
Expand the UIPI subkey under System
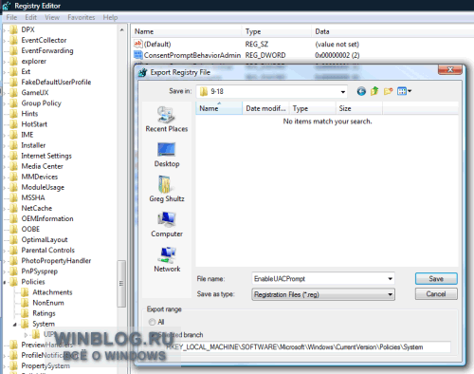(x=26, y=334)
